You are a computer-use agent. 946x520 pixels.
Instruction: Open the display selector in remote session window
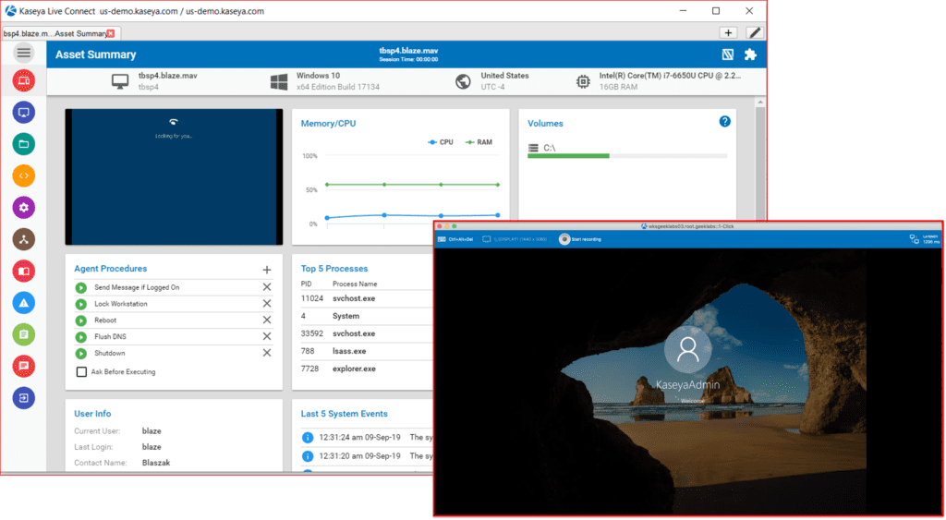click(x=515, y=239)
